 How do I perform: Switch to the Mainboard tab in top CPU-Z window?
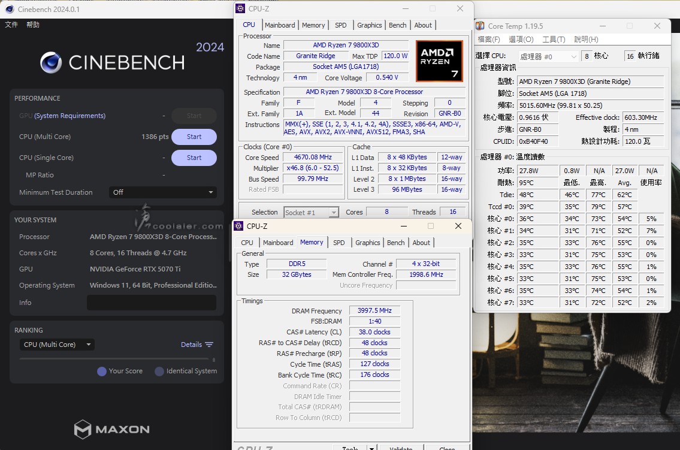280,25
